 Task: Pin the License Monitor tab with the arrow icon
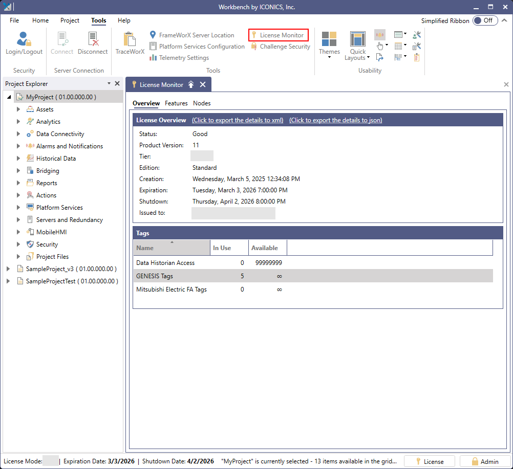(191, 85)
